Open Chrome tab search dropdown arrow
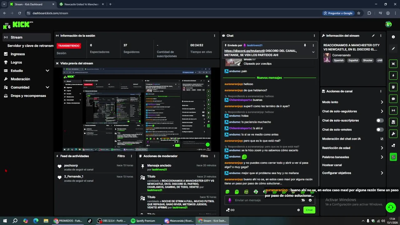The width and height of the screenshot is (400, 225). coord(4,4)
